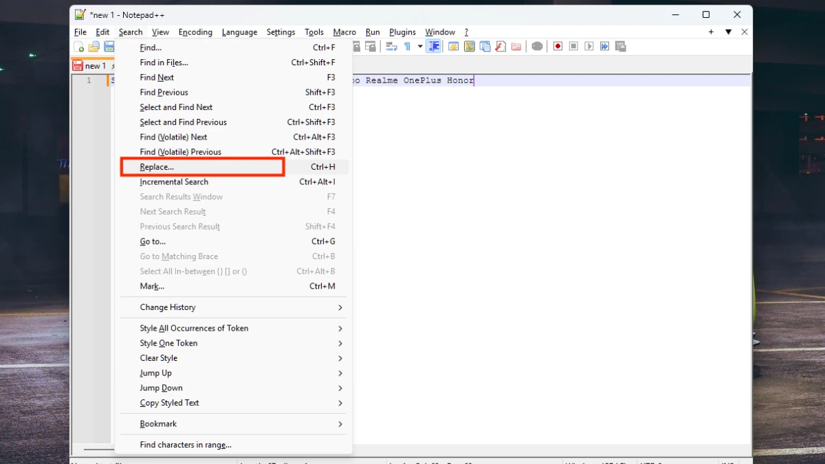Choose Incremental Search entry
The width and height of the screenshot is (825, 464).
coord(234,182)
